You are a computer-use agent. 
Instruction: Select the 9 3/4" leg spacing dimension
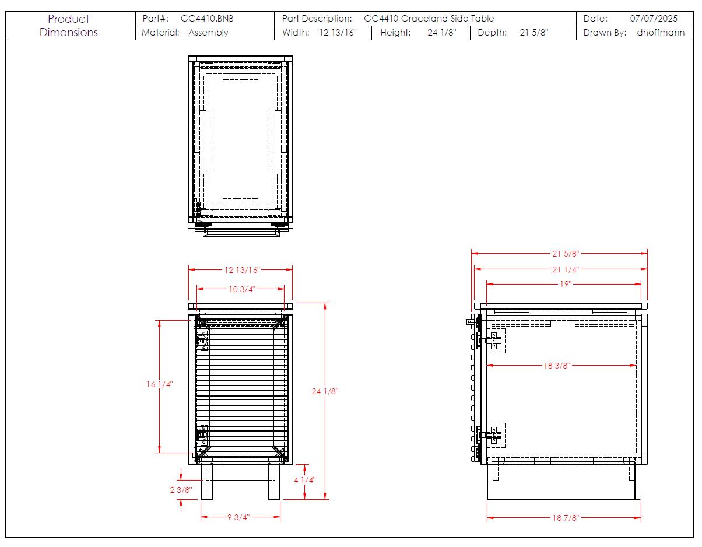[x=240, y=517]
